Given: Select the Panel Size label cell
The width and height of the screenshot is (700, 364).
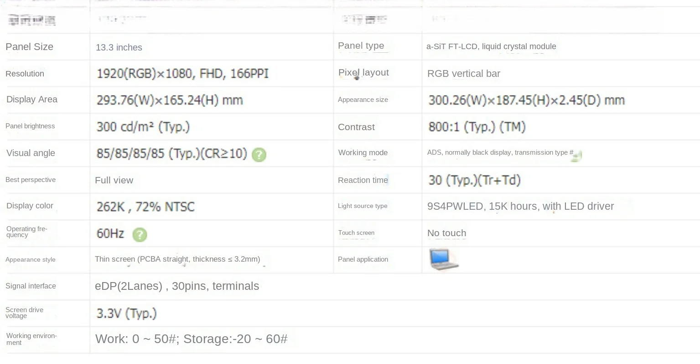Looking at the screenshot, I should tap(30, 47).
